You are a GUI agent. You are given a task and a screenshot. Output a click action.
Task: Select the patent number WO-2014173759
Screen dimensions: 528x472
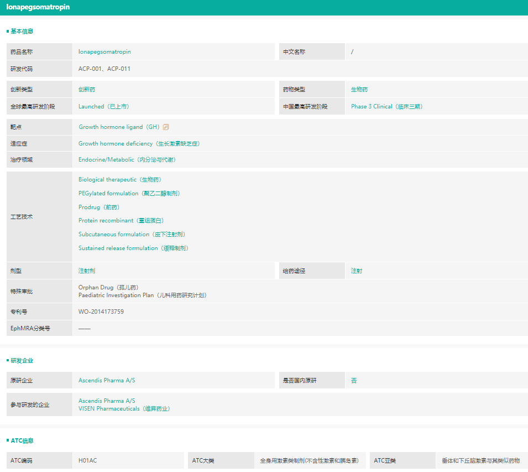101,312
